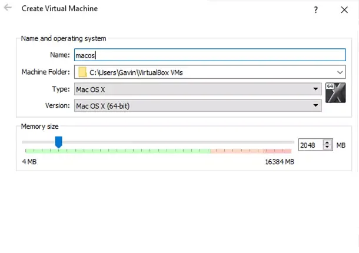359x253 pixels.
Task: Click the Create Virtual Machine title text
Action: (59, 9)
